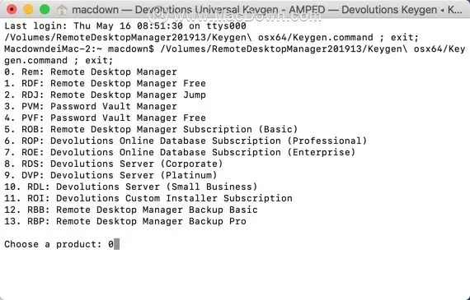Screen dimensions: 470x300
Task: Click the ROB Subscription (Basic) line
Action: (x=151, y=129)
